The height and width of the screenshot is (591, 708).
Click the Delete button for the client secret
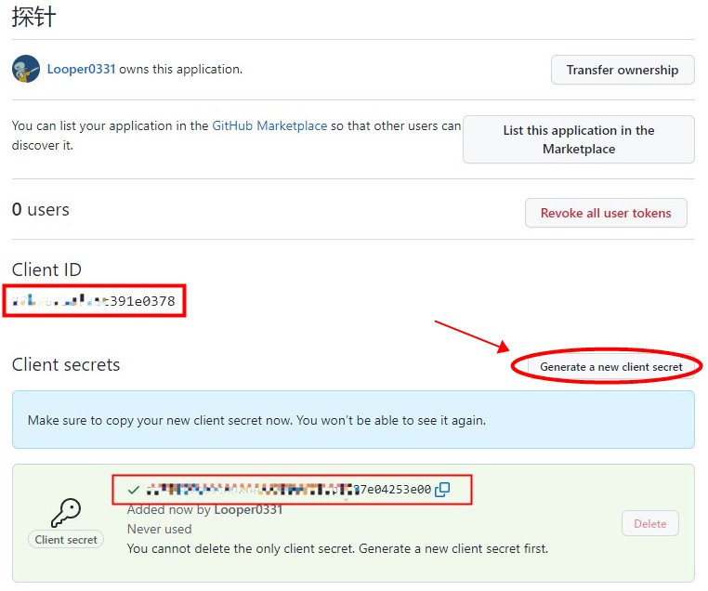649,523
